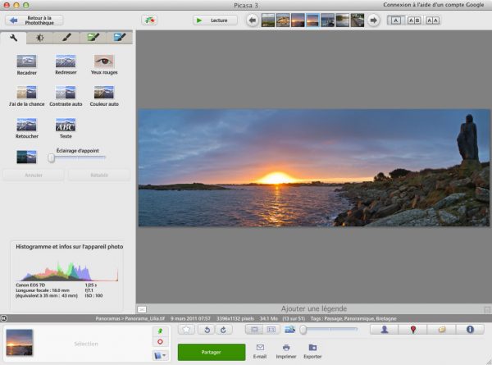Open the paintbrush effects tab
The height and width of the screenshot is (365, 492).
point(66,38)
